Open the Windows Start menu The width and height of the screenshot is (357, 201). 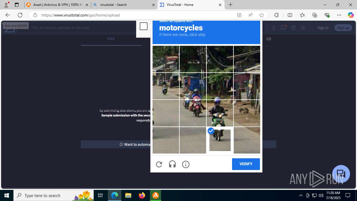click(x=7, y=195)
